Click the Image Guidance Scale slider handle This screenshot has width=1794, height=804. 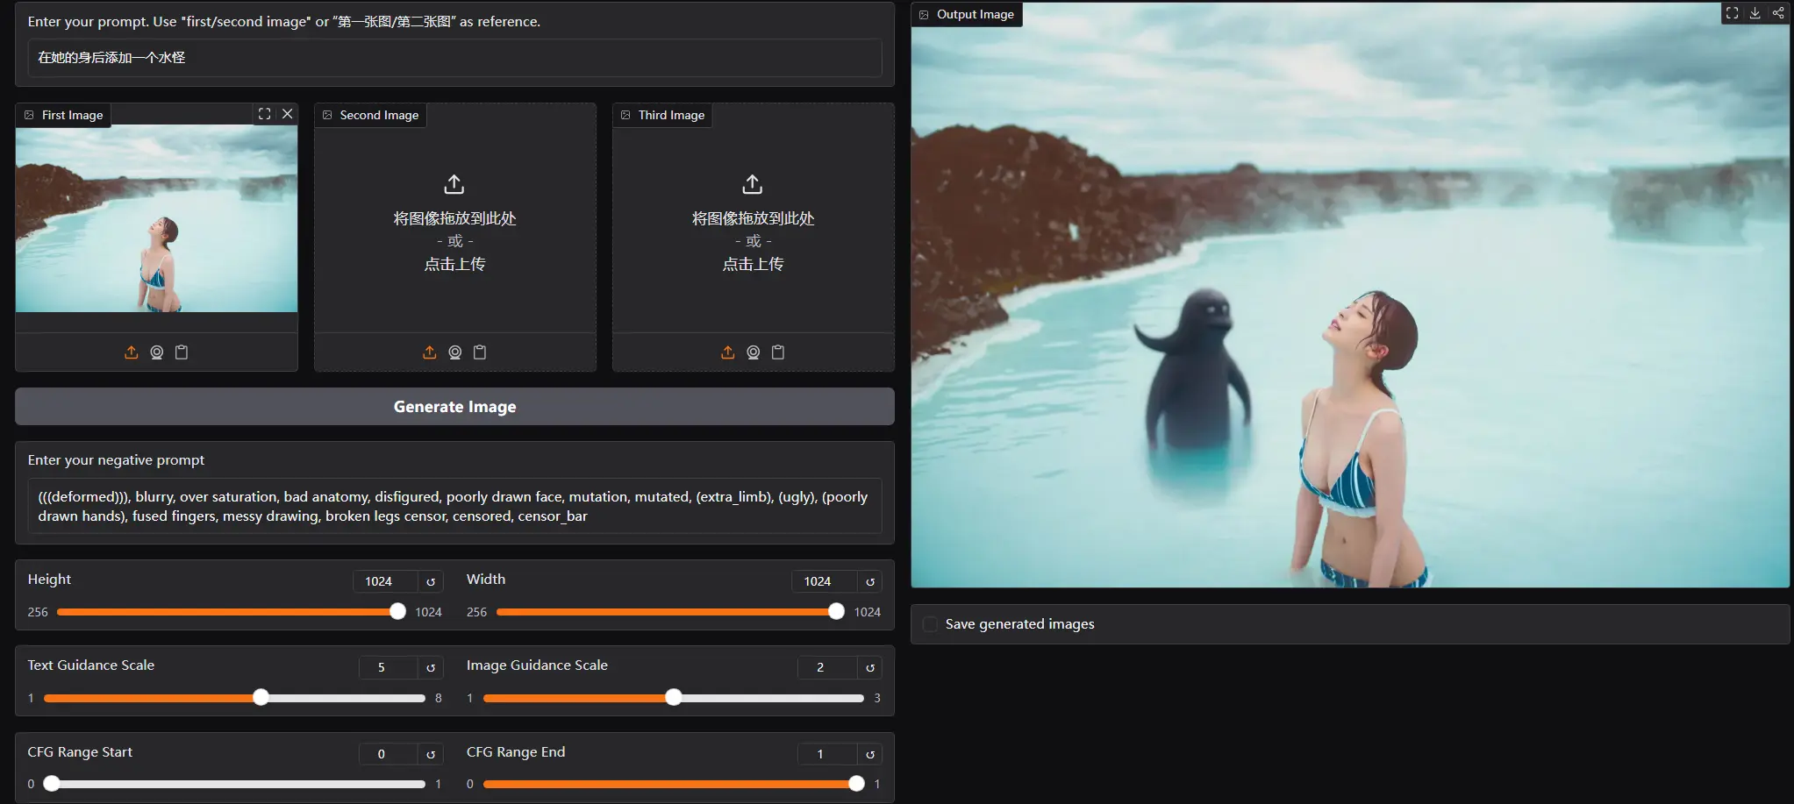[673, 698]
